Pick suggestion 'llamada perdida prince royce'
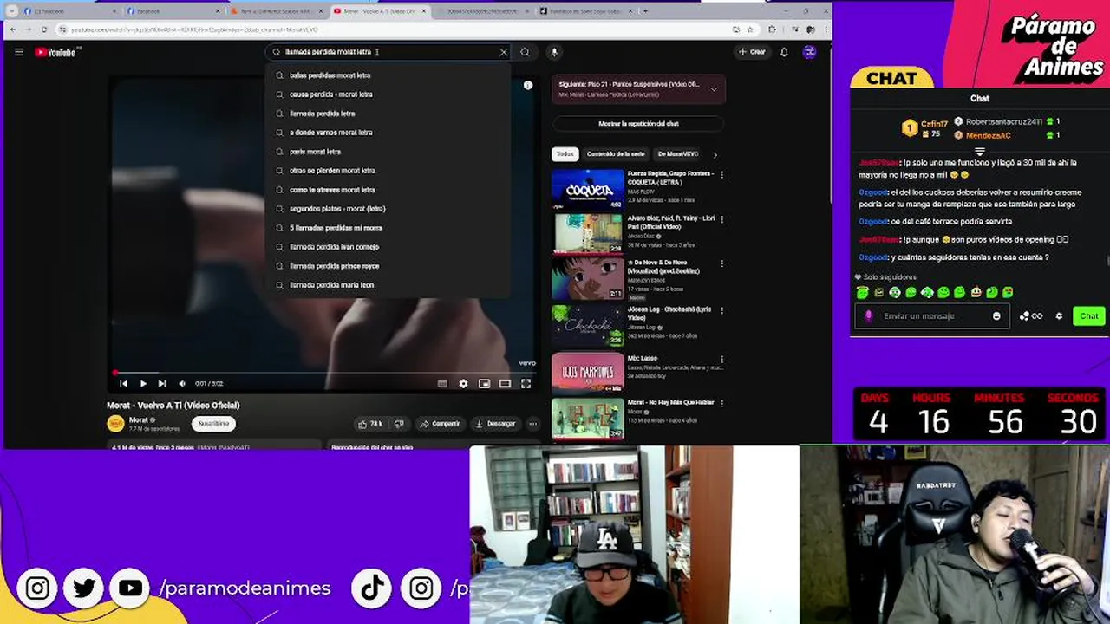1110x624 pixels. pyautogui.click(x=388, y=266)
